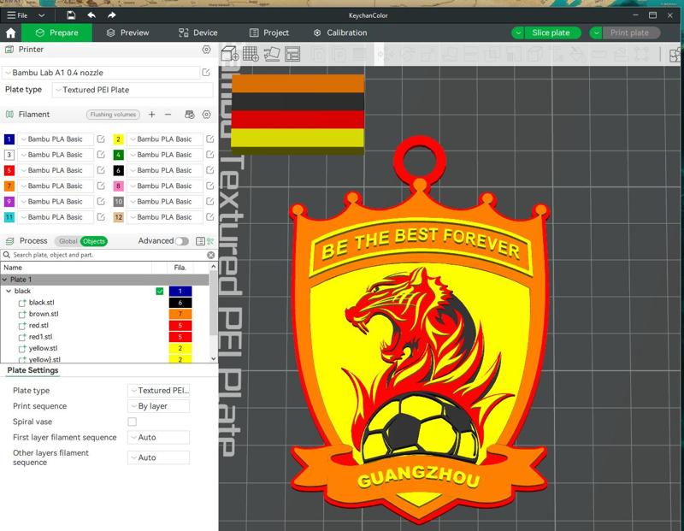Click the Assembly view puzzle icon
The width and height of the screenshot is (684, 531).
point(675,56)
